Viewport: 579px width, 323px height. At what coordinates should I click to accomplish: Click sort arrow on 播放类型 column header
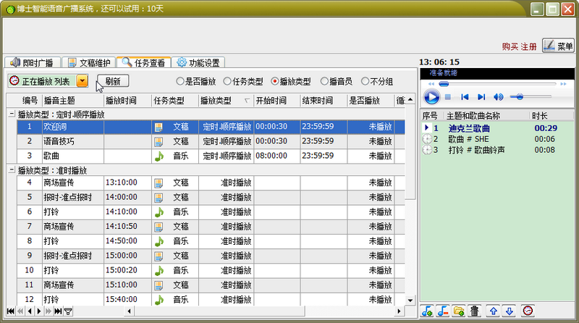247,101
